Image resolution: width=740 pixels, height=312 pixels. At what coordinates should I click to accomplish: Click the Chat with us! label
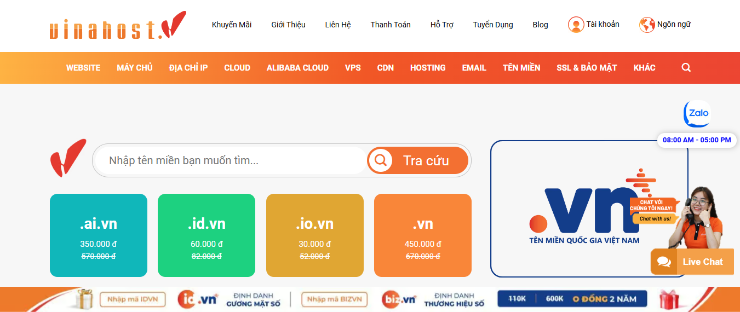tap(655, 218)
